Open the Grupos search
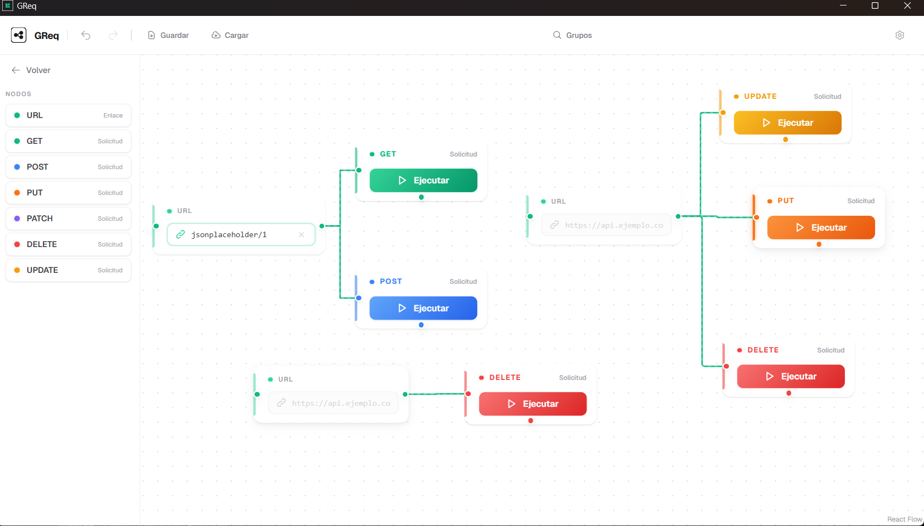This screenshot has height=526, width=924. (572, 35)
